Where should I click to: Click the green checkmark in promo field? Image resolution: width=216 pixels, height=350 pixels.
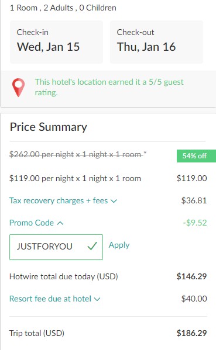point(92,246)
